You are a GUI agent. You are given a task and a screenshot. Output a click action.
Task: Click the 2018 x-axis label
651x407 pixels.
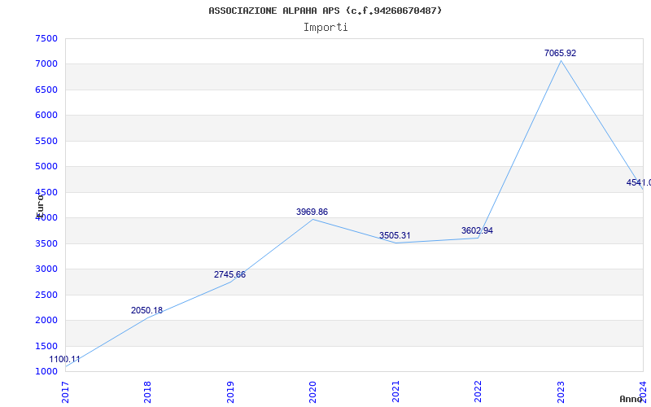point(148,392)
